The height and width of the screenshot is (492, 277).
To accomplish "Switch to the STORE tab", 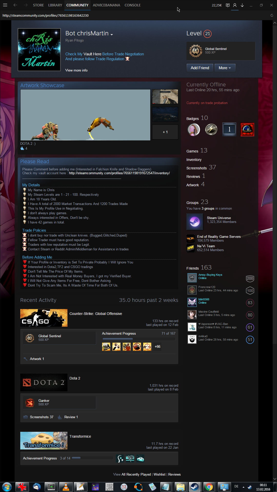I will click(x=38, y=5).
